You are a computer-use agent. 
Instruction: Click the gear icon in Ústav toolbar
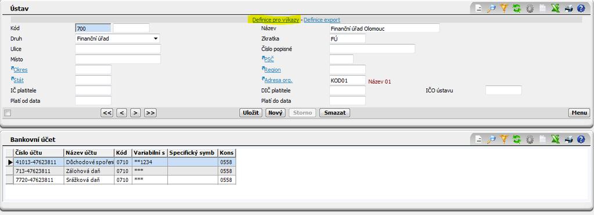pyautogui.click(x=530, y=8)
